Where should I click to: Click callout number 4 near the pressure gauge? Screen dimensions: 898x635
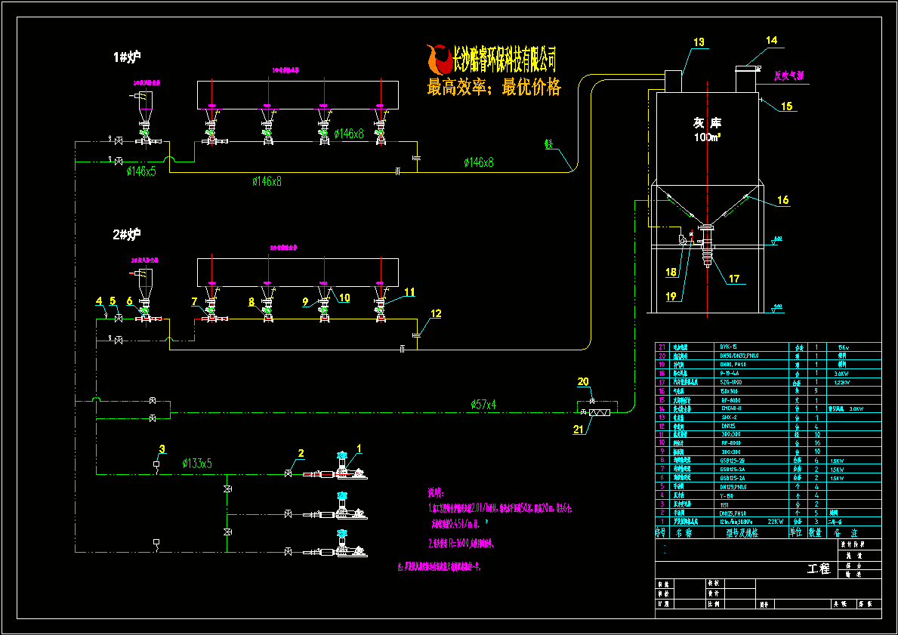[99, 301]
